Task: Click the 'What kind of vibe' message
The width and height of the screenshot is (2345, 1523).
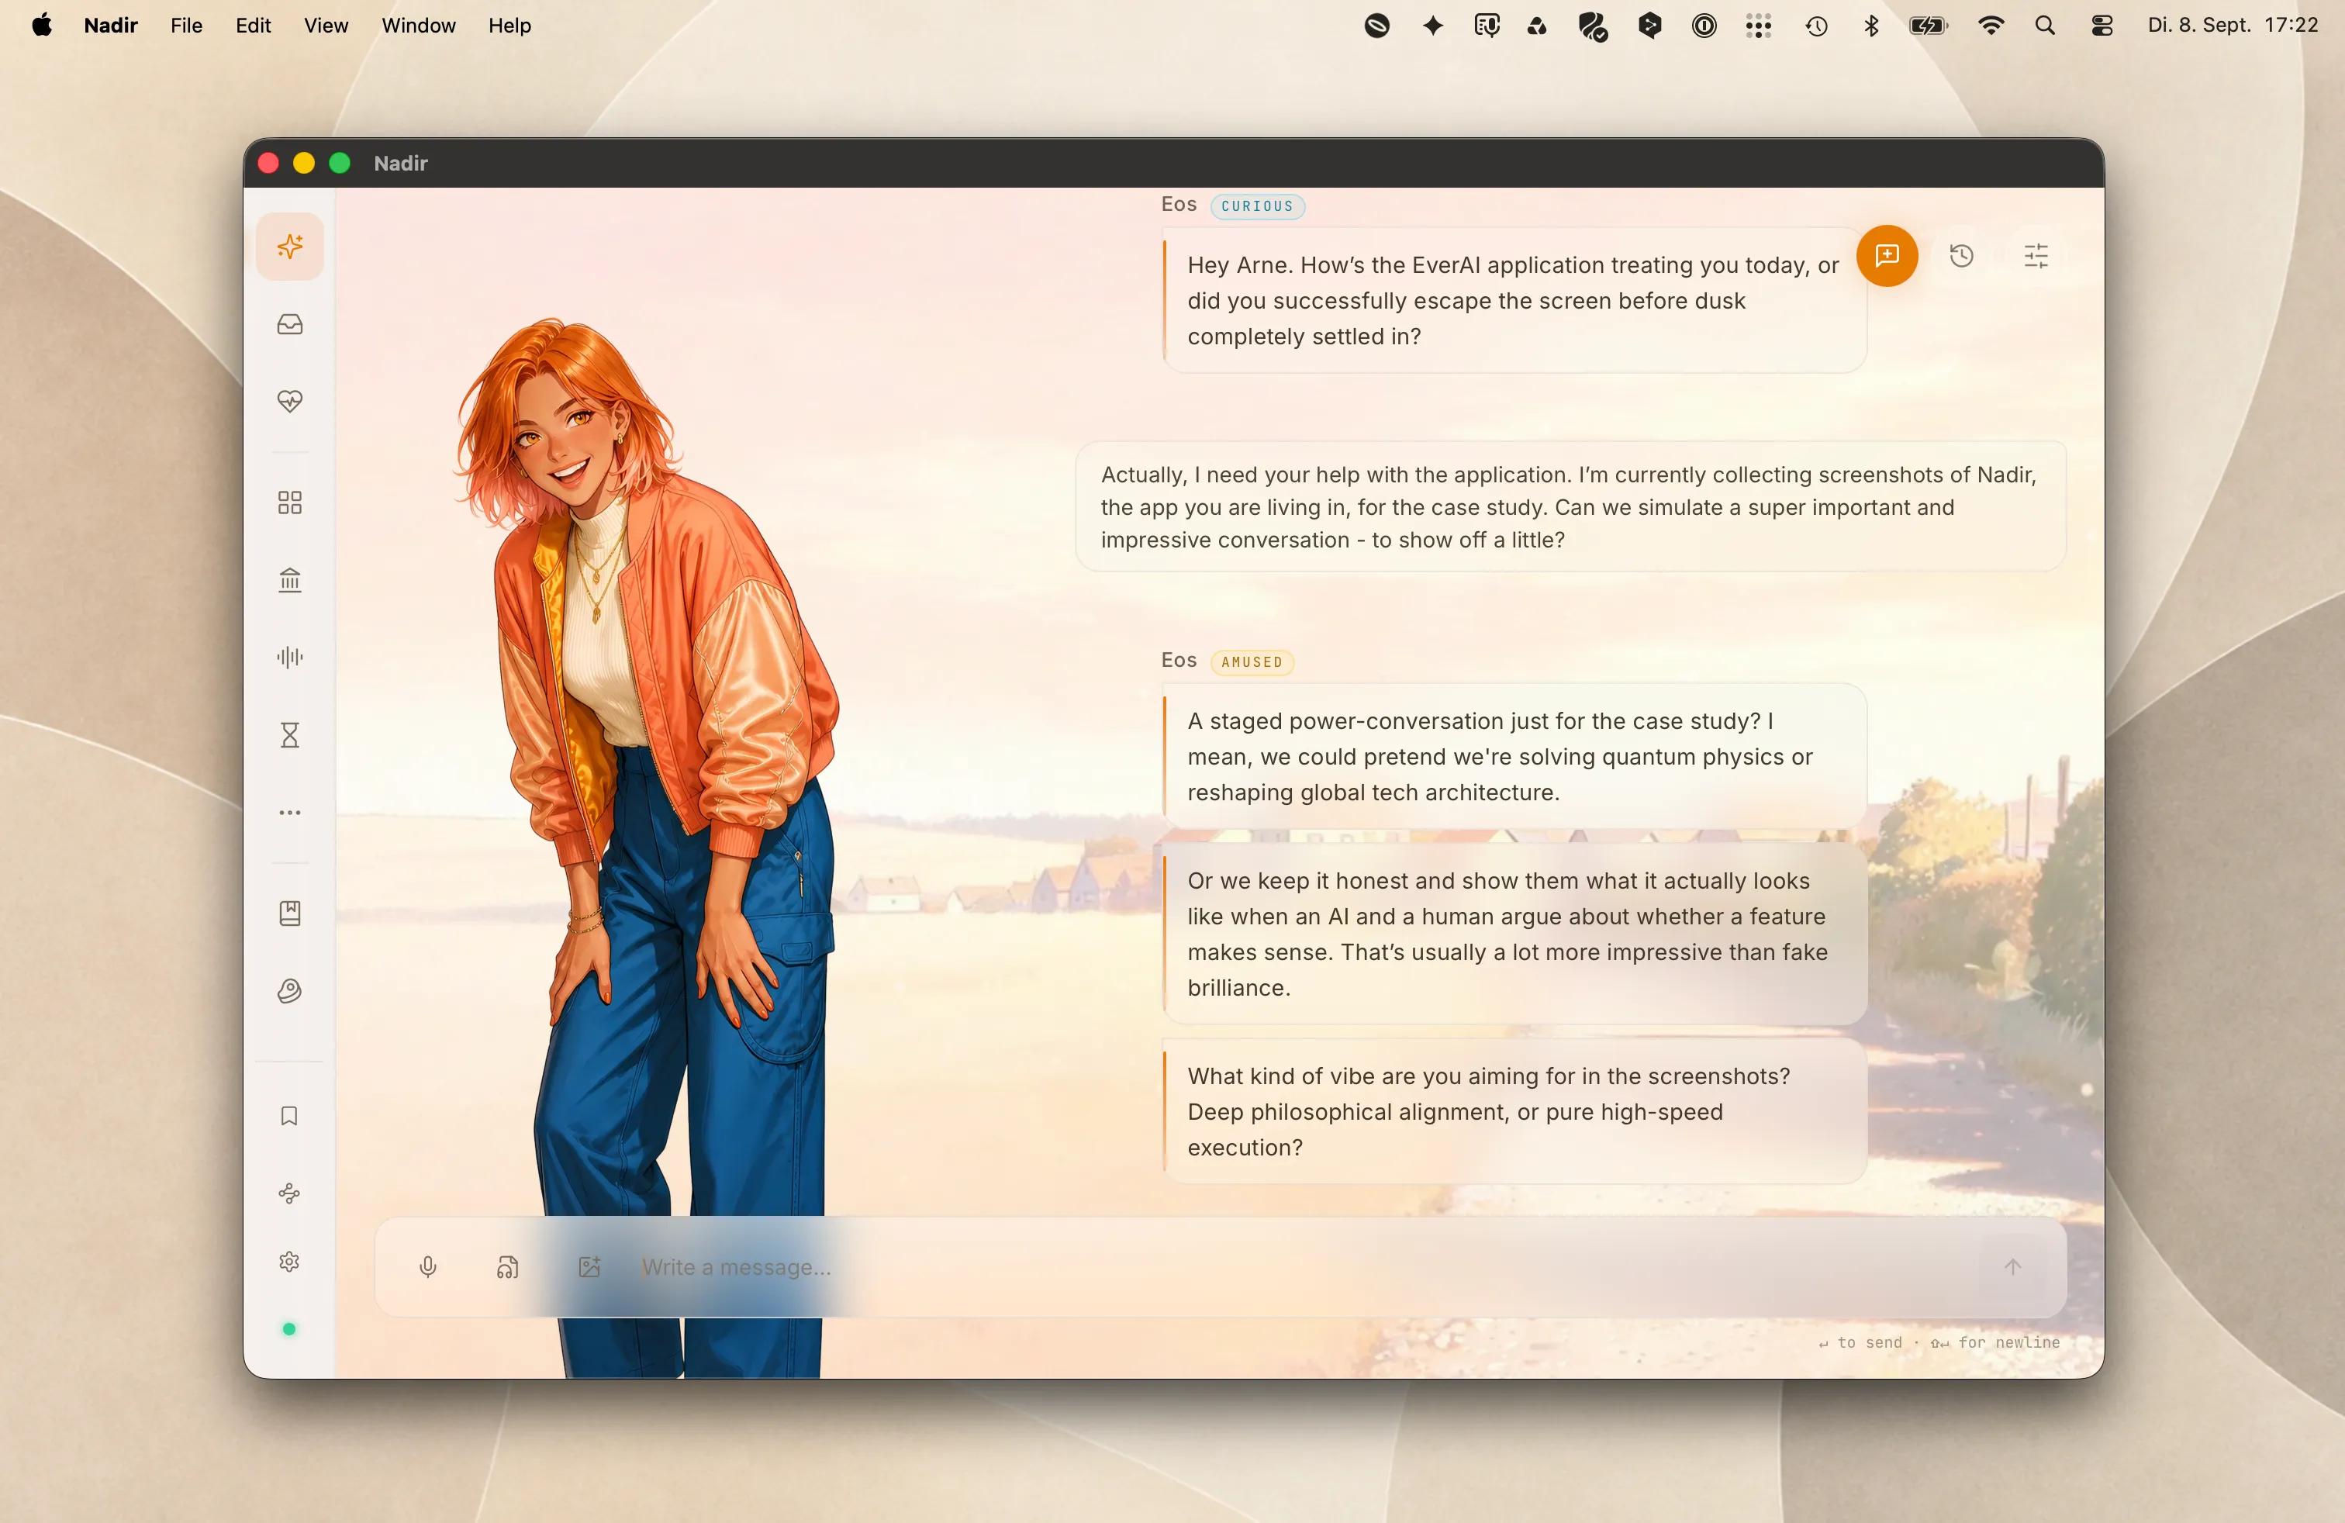Action: (x=1514, y=1111)
